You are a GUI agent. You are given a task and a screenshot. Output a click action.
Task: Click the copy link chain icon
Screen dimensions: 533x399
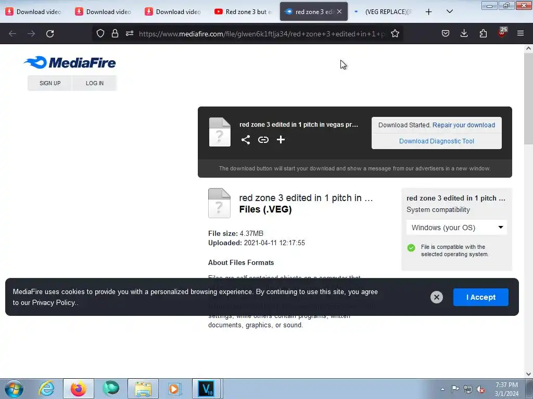[x=263, y=140]
